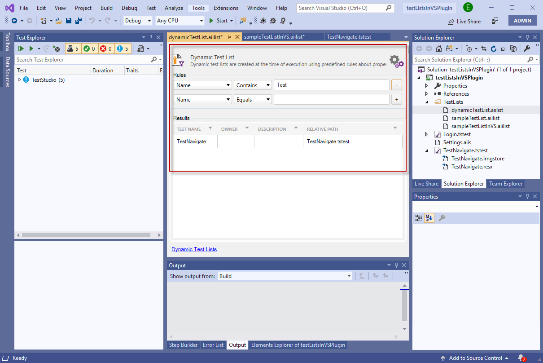
Task: Click Sync with Active Document icon
Action: click(x=484, y=49)
